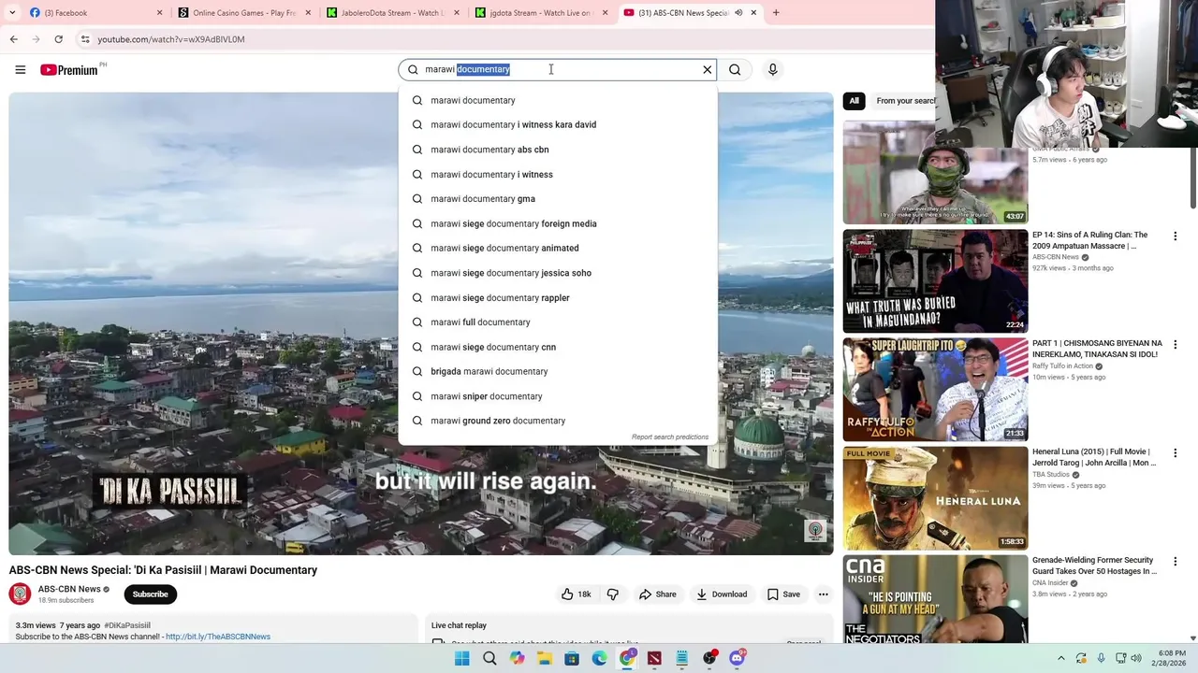Select suggestion 'marawi documentary abs cbn'
The height and width of the screenshot is (673, 1198).
click(558, 150)
